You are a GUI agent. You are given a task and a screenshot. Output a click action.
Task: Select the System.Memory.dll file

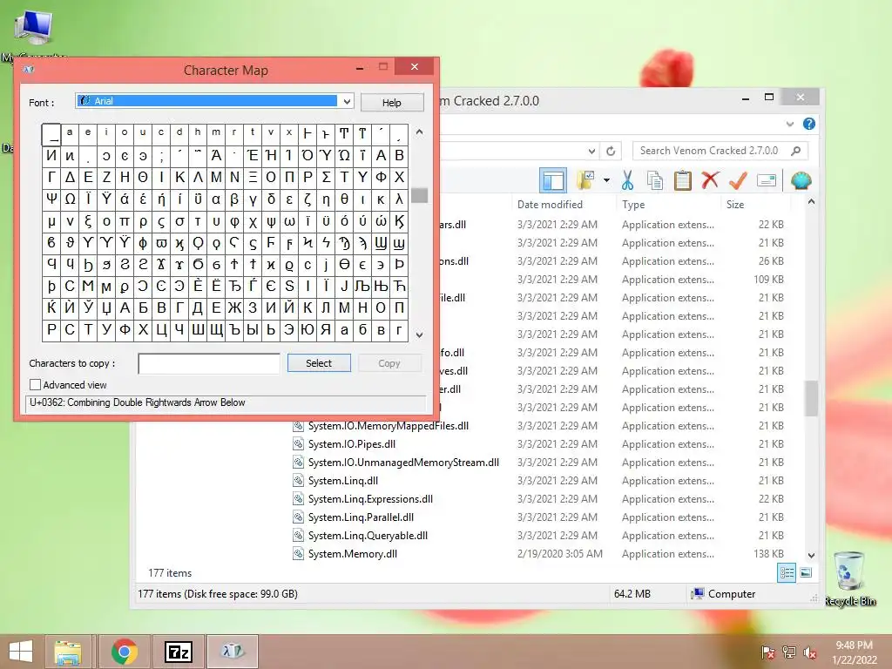352,553
